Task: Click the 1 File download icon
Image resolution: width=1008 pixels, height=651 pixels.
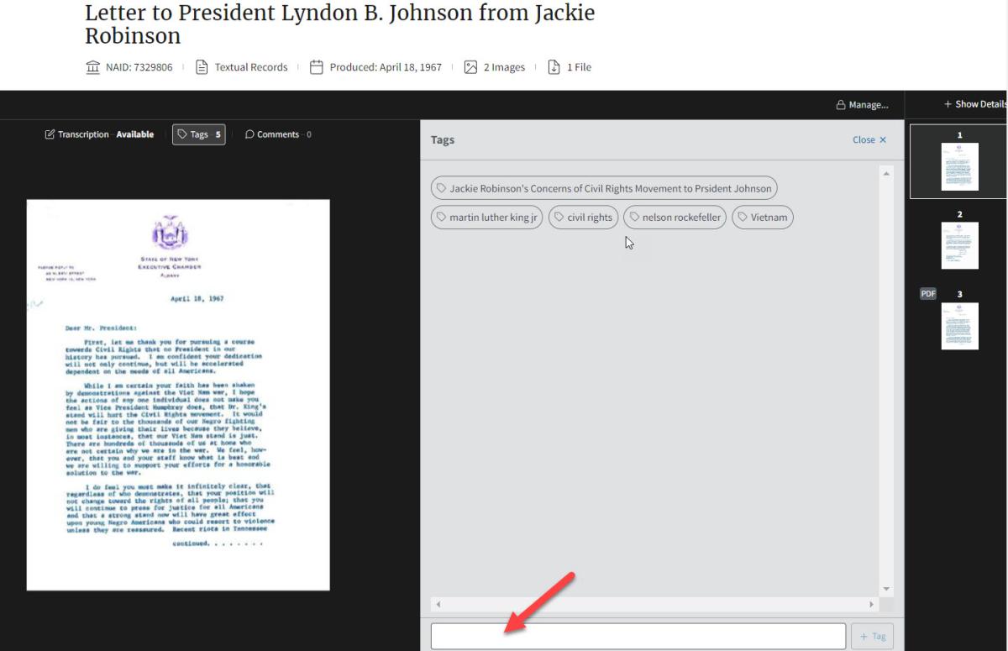Action: point(554,67)
